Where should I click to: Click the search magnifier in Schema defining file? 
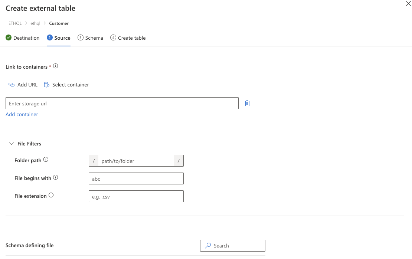click(x=207, y=246)
